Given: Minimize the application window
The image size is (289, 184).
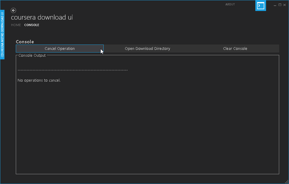Looking at the screenshot, I should pos(275,5).
